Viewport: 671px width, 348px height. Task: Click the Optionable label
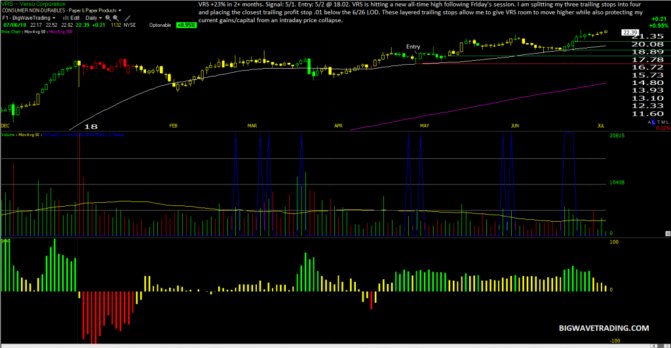160,26
